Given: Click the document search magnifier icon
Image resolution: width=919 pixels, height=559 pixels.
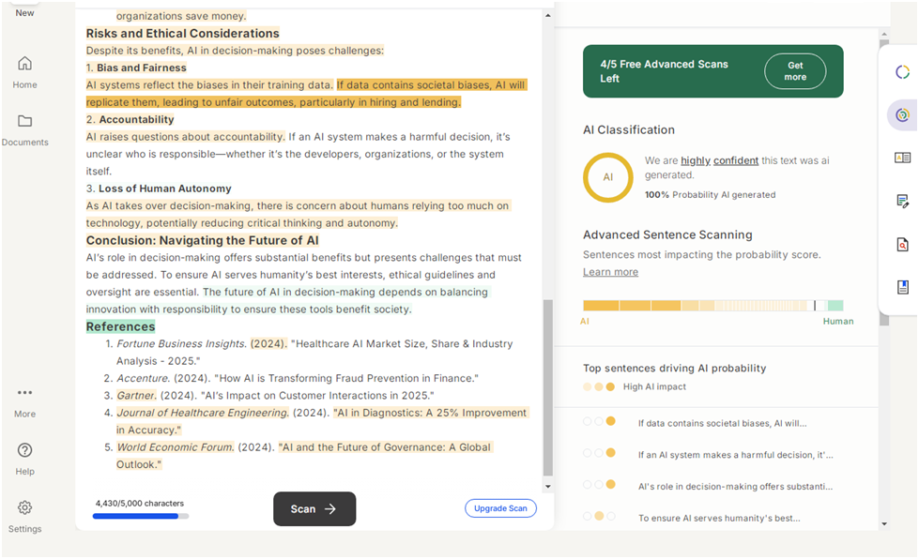Looking at the screenshot, I should tap(902, 245).
